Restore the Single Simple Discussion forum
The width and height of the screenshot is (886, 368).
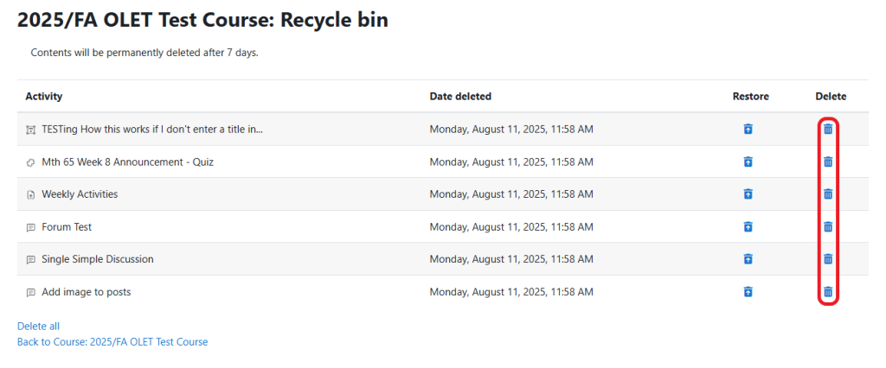(748, 259)
